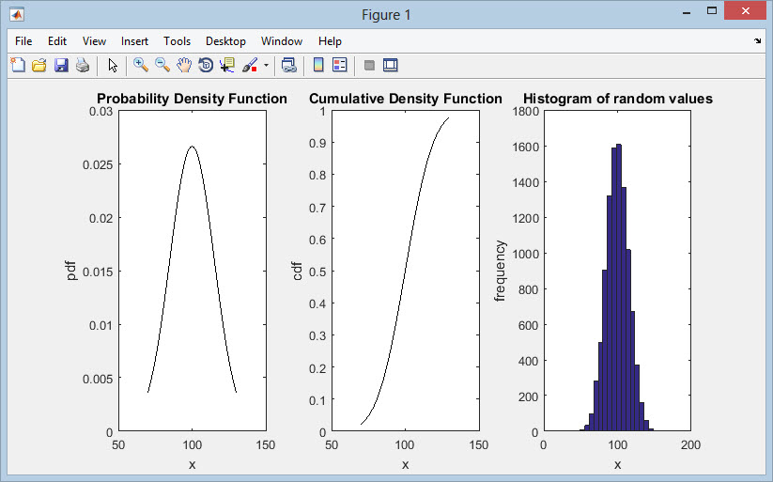Choose the Brush/Select Data tool
Screen dimensions: 773x482
point(250,65)
